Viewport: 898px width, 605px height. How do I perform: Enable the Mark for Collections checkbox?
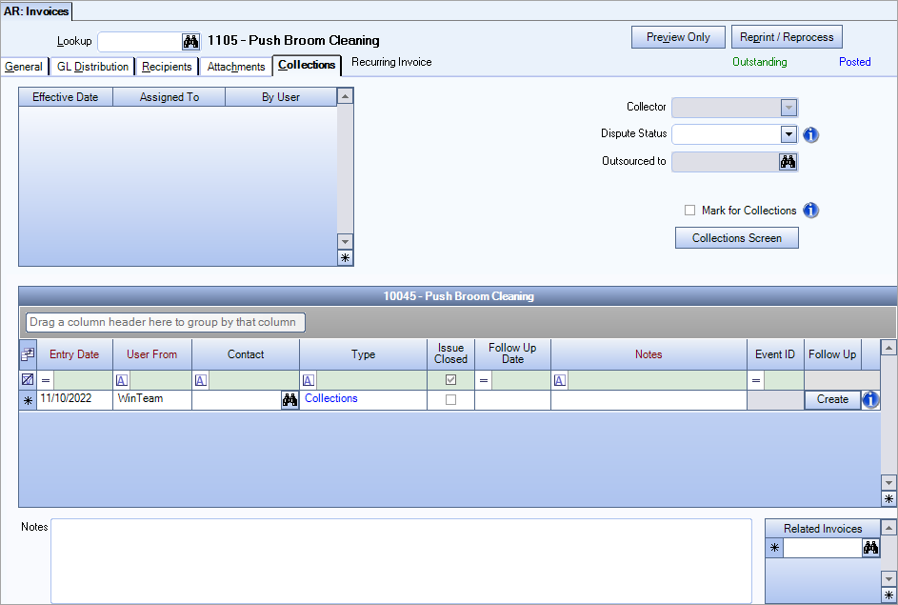(x=689, y=210)
